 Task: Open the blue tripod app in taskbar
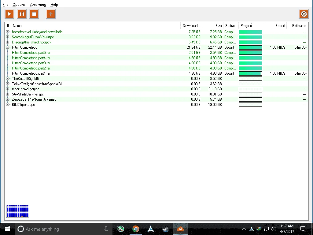(x=150, y=229)
